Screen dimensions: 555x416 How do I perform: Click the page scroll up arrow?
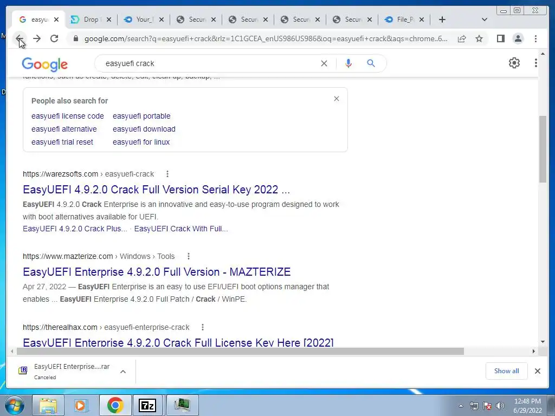pos(543,54)
